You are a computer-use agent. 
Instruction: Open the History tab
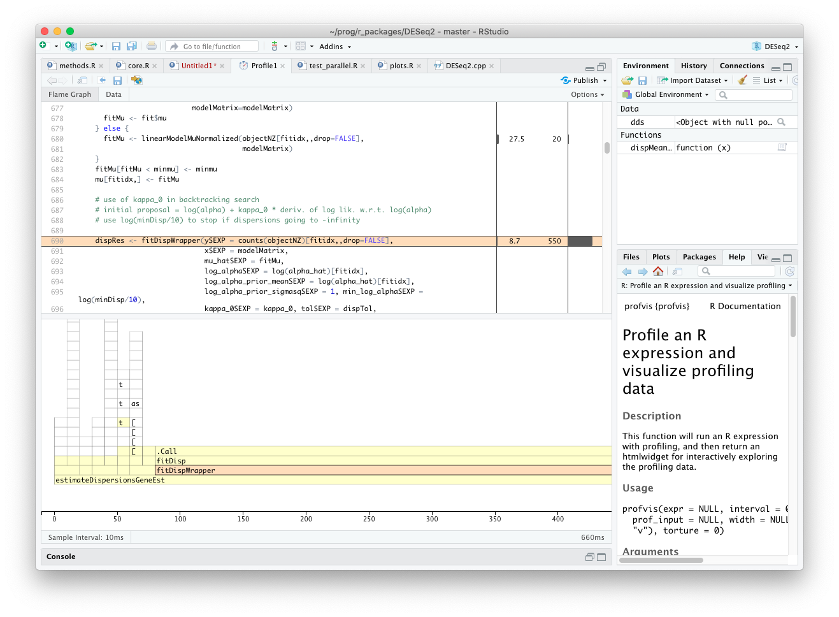(x=694, y=66)
